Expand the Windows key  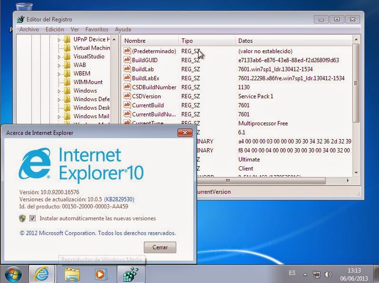click(59, 91)
